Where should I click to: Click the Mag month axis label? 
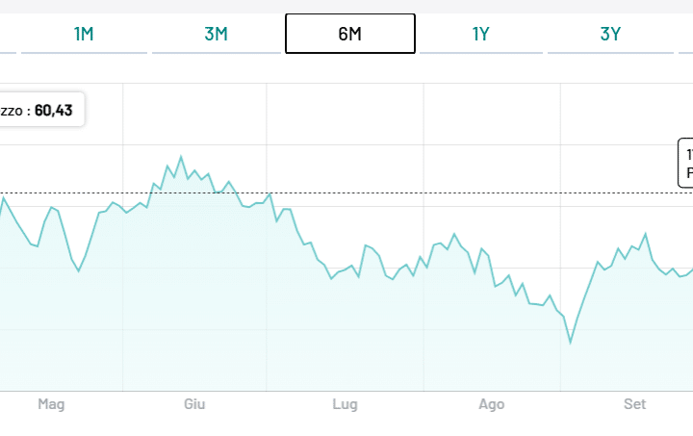(x=51, y=404)
